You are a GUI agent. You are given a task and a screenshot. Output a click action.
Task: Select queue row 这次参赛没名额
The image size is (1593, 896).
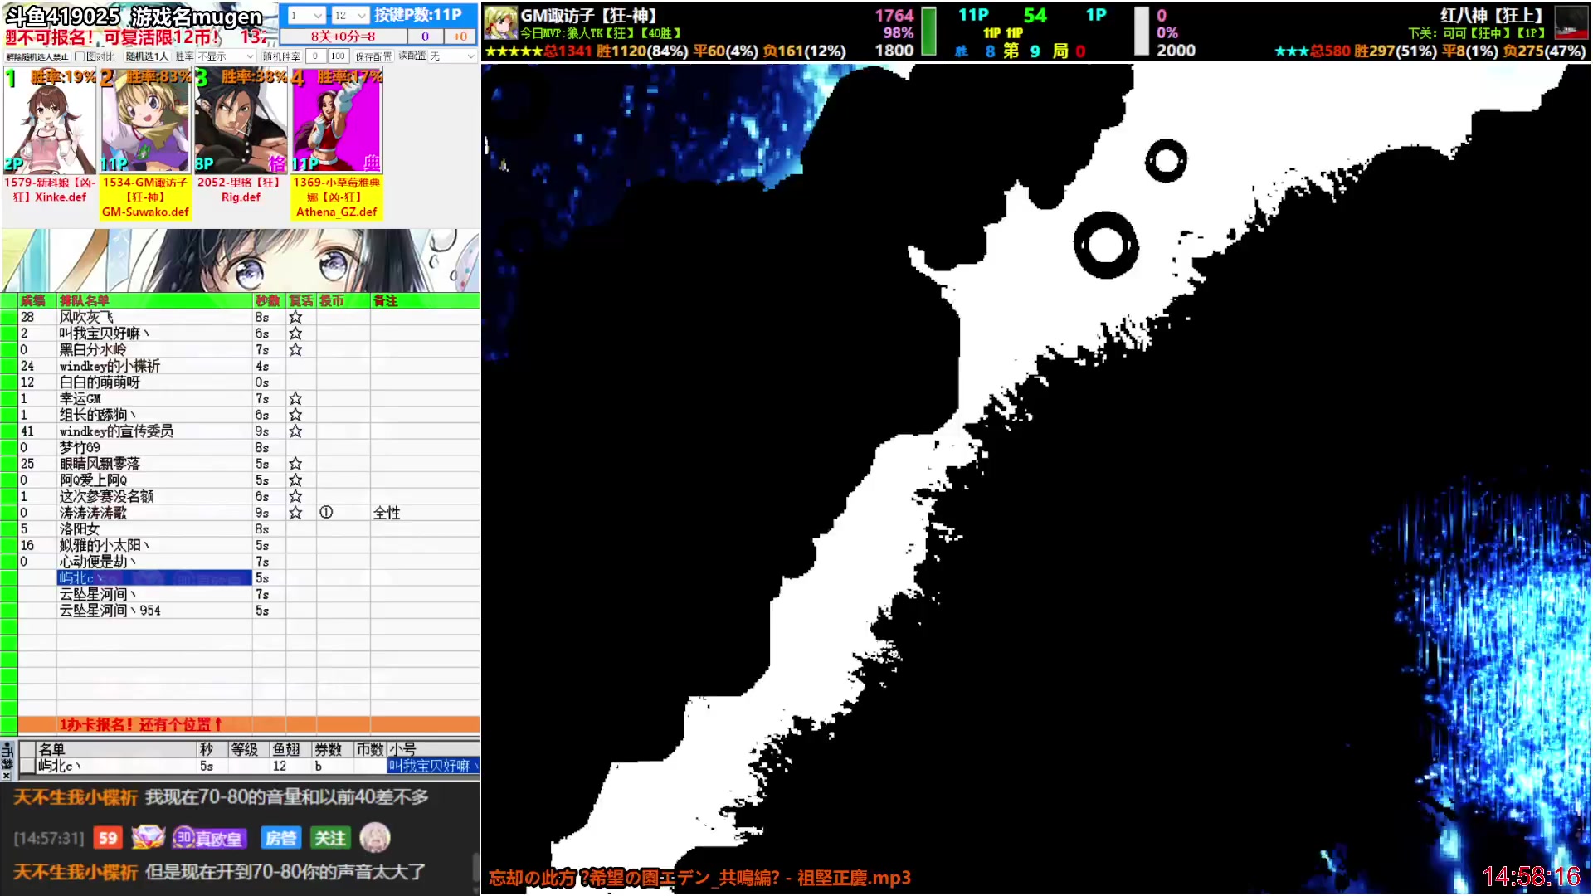point(154,497)
